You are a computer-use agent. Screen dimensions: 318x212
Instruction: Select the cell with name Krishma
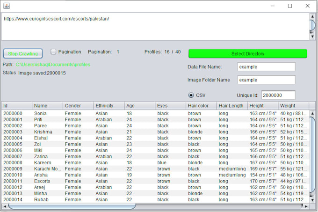47,132
